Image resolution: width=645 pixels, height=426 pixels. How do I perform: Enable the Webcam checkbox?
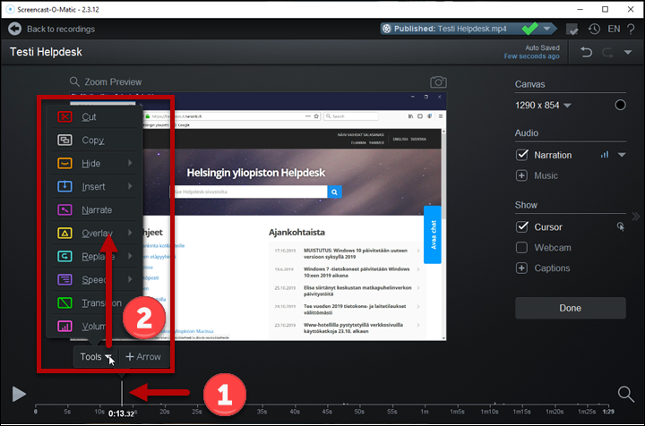[521, 247]
